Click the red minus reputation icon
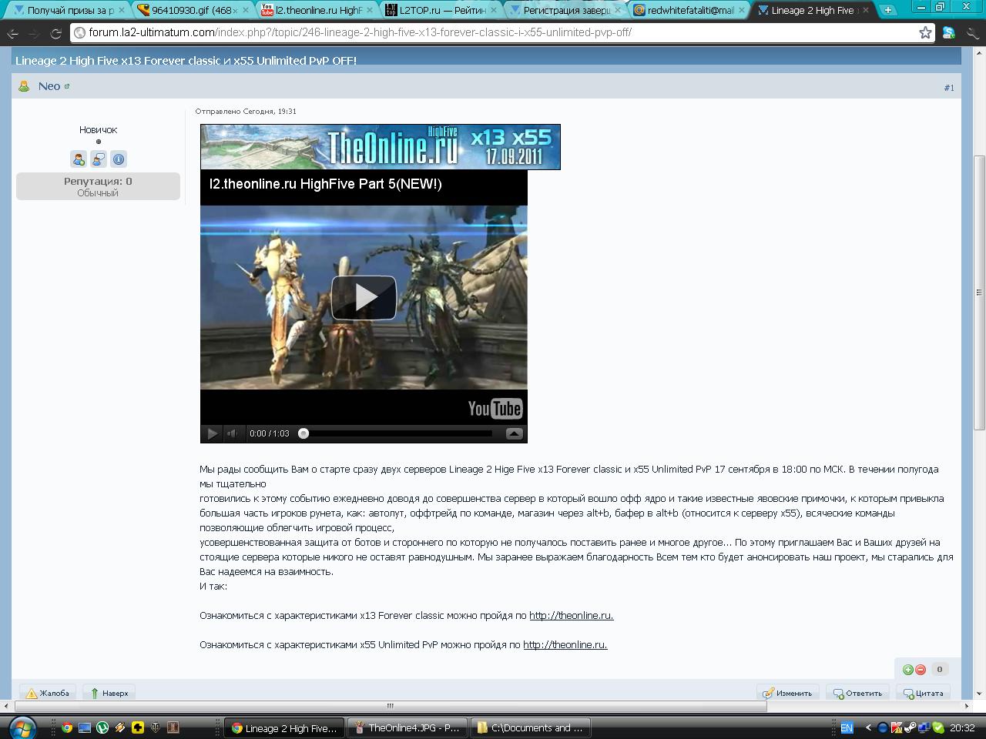The height and width of the screenshot is (739, 986). (921, 670)
